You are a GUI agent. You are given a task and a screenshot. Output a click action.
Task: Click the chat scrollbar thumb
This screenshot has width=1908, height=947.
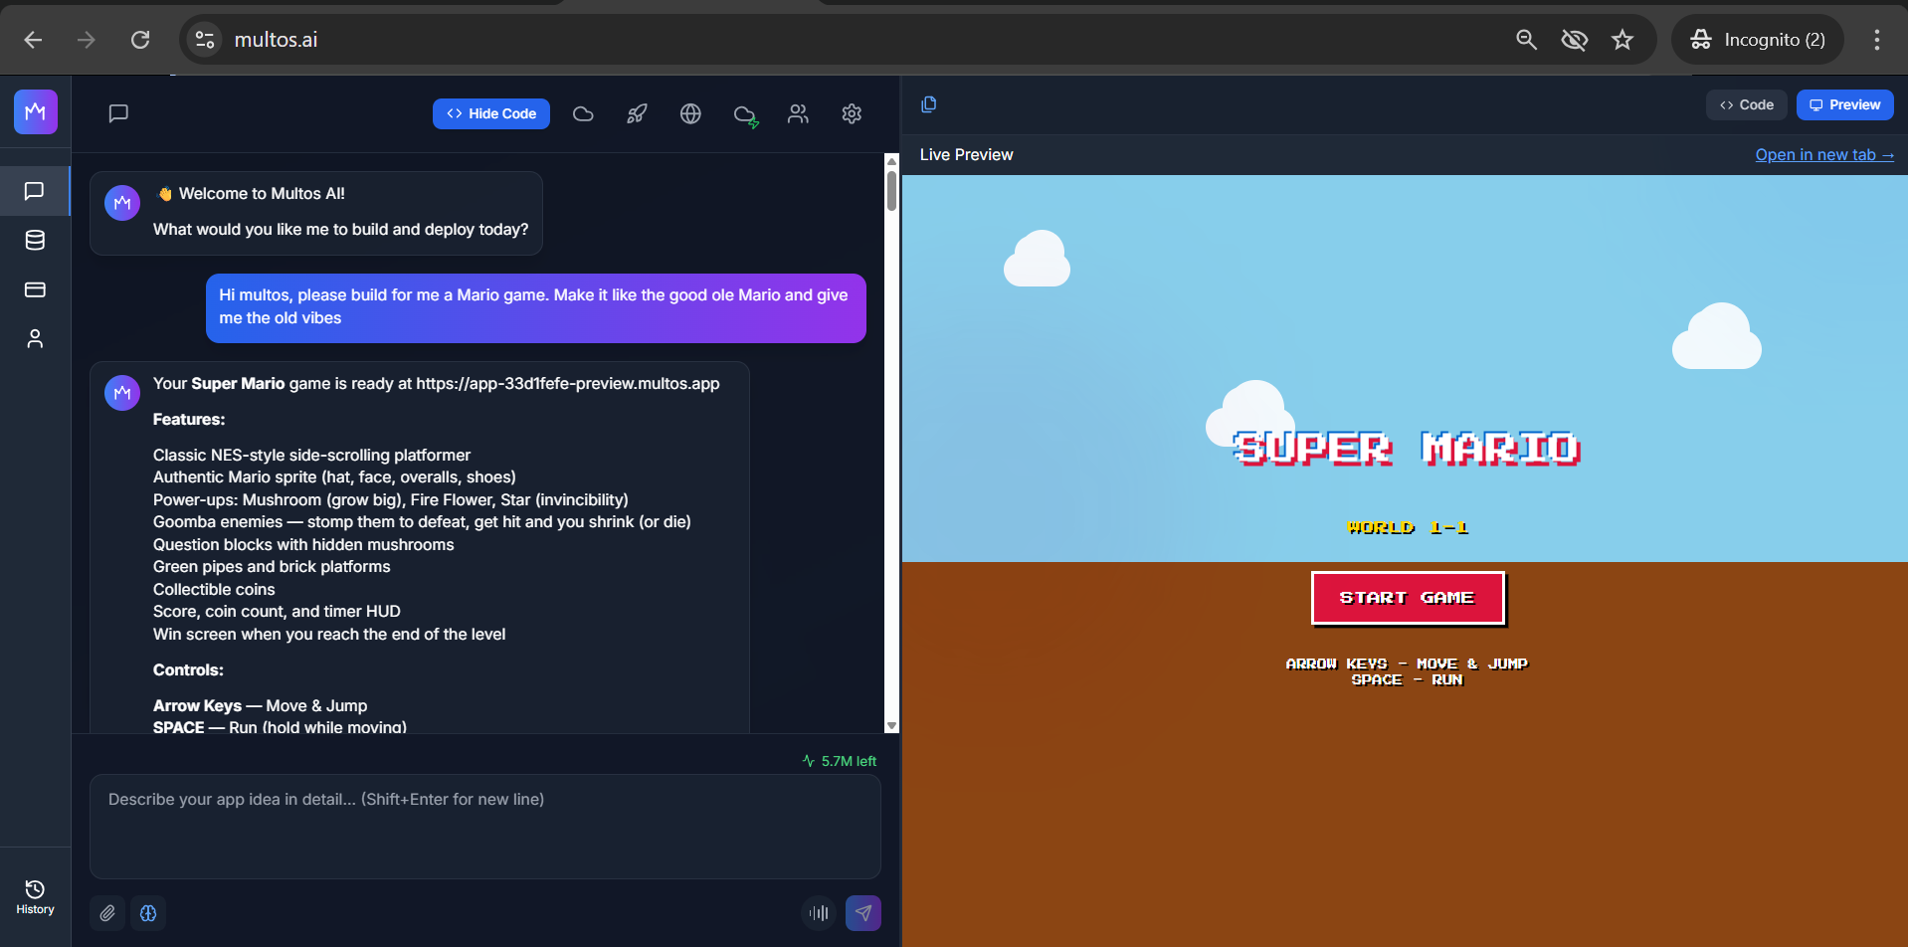coord(891,191)
